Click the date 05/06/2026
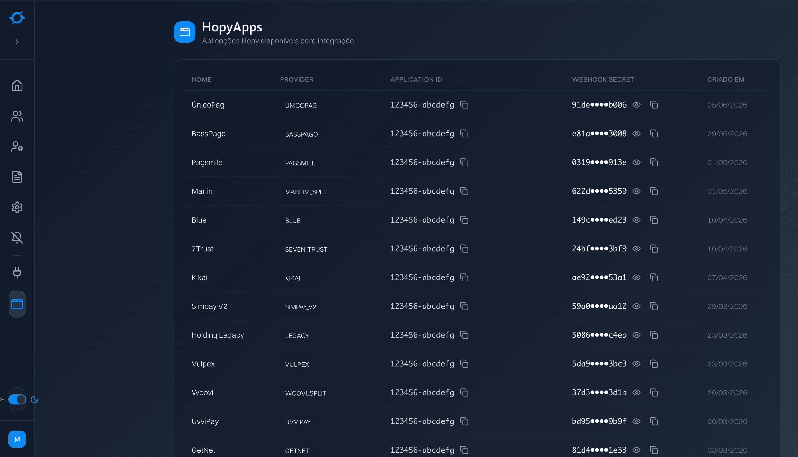798x457 pixels. tap(727, 105)
